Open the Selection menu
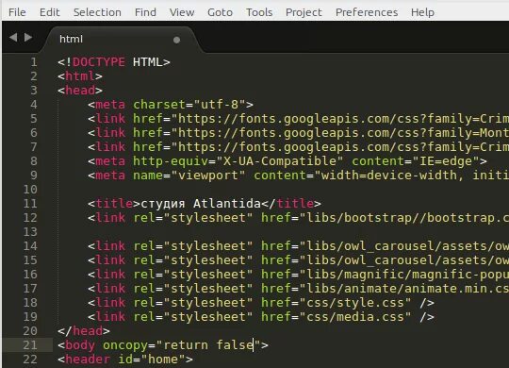 coord(97,12)
